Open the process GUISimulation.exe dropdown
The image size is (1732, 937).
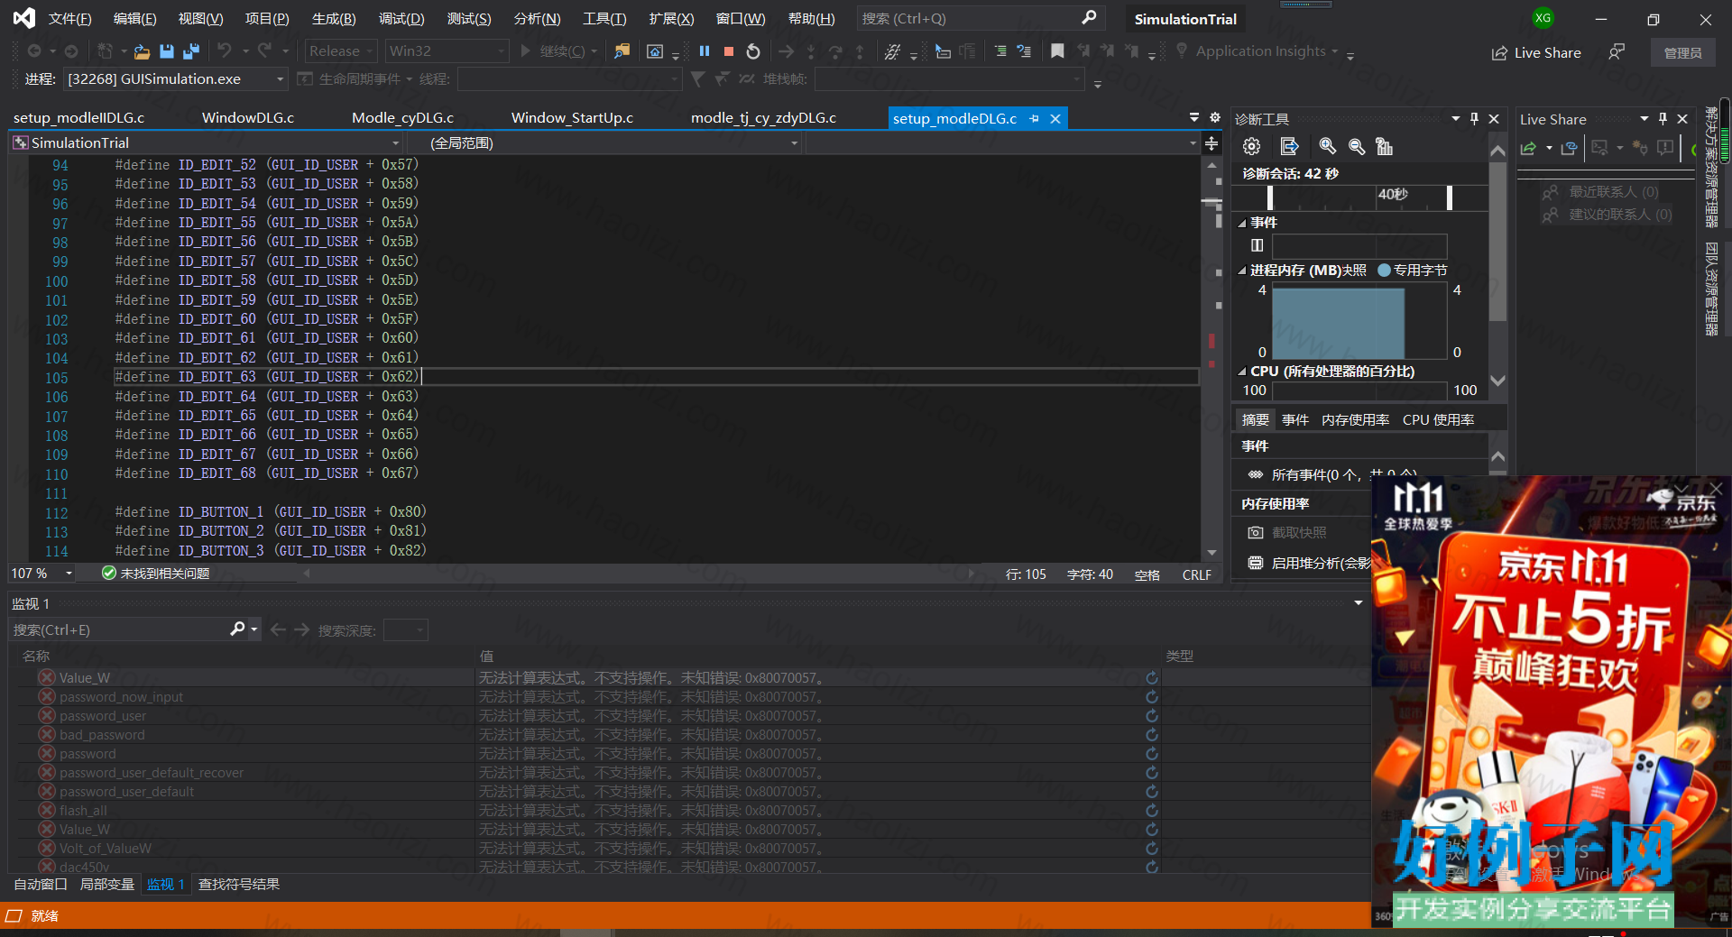point(175,79)
